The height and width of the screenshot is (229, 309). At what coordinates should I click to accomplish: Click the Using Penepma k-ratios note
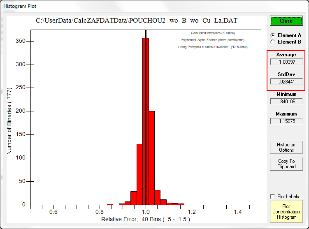tap(212, 47)
